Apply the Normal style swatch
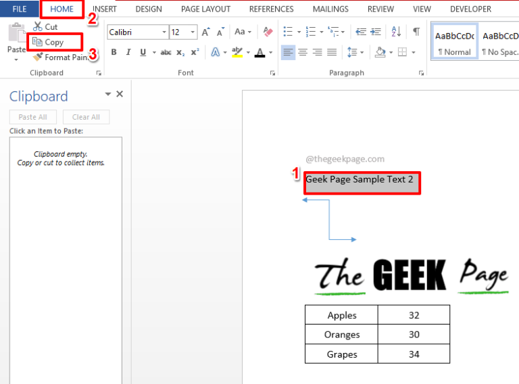 click(454, 43)
